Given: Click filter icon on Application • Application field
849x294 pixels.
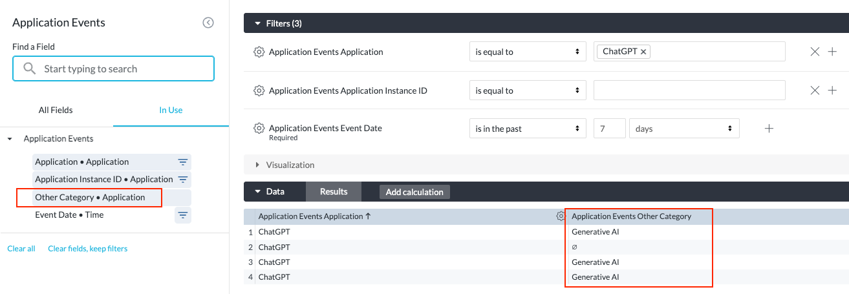Looking at the screenshot, I should point(183,162).
